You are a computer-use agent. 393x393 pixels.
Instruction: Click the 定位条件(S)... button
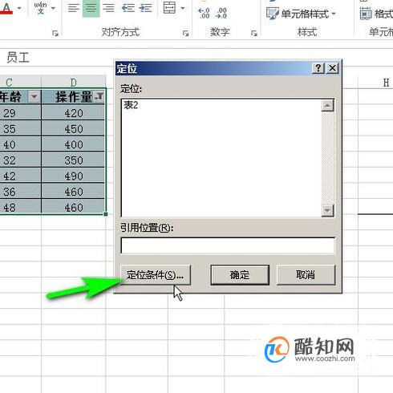coord(156,275)
